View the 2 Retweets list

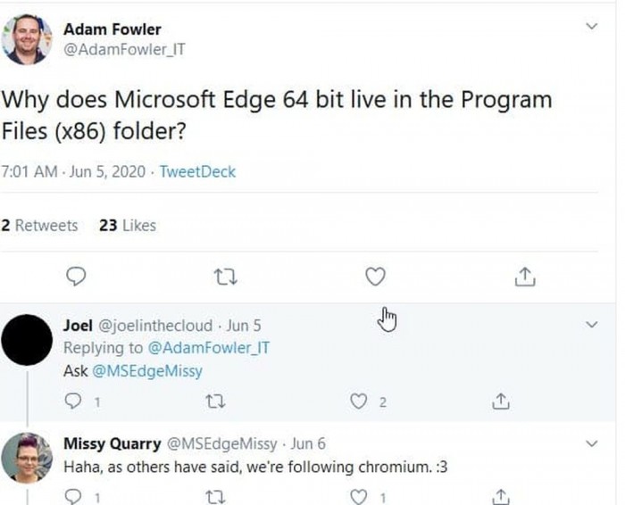point(40,226)
